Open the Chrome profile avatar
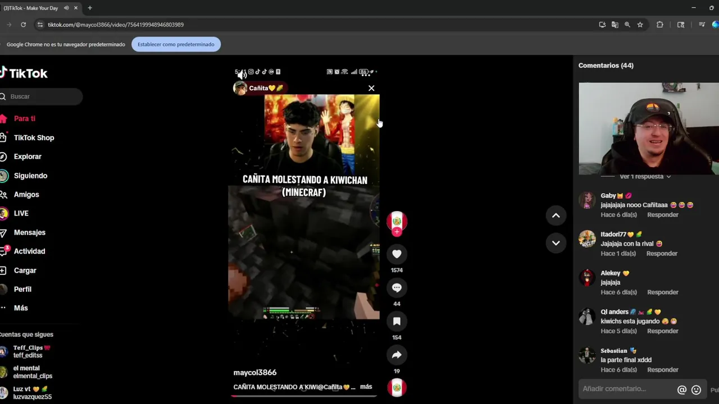719x404 pixels. (715, 25)
